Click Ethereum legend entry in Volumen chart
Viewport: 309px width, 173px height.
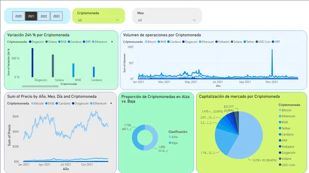pos(206,42)
